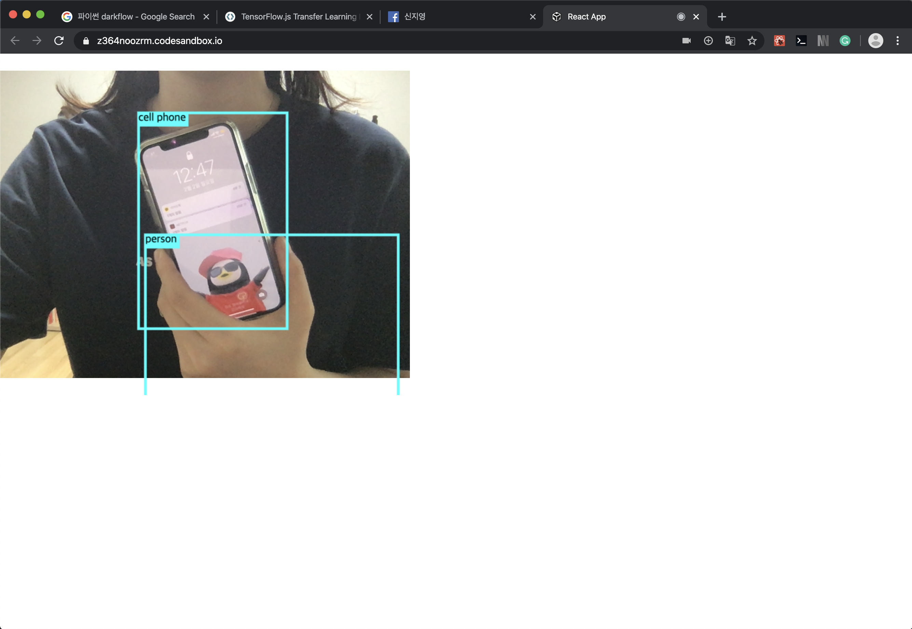This screenshot has width=912, height=629.
Task: Open the Chrome profile avatar
Action: pos(875,41)
